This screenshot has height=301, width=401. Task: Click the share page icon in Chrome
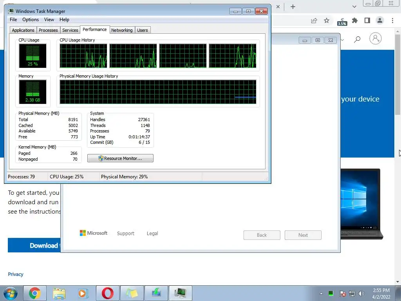[x=314, y=20]
